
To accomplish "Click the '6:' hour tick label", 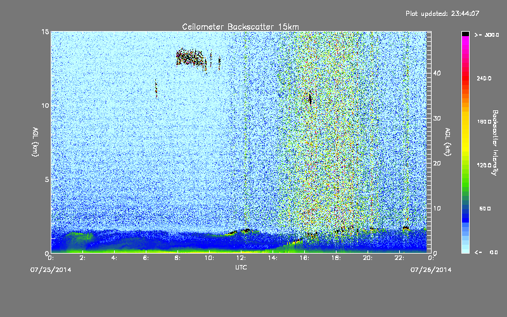I will (146, 258).
